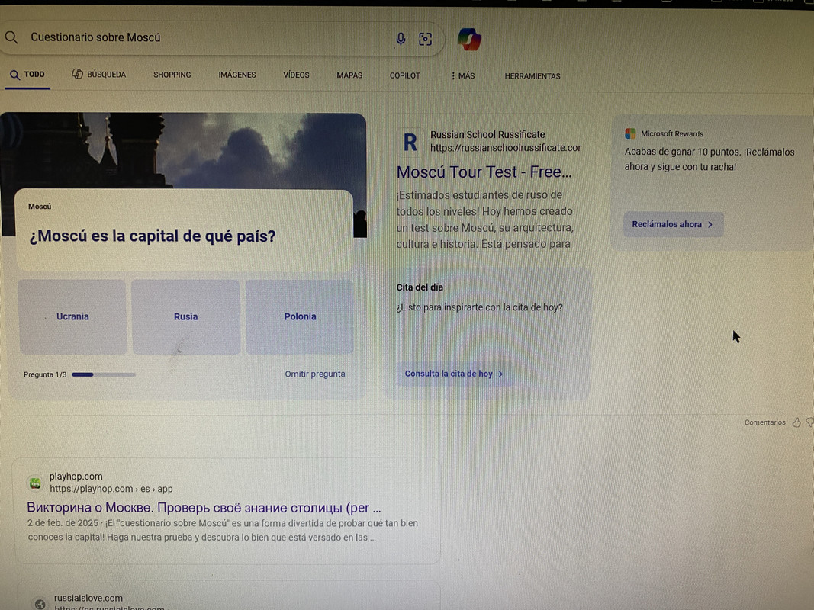The height and width of the screenshot is (610, 814).
Task: Click the quiz question ¿Moscú es la capital?
Action: point(152,236)
